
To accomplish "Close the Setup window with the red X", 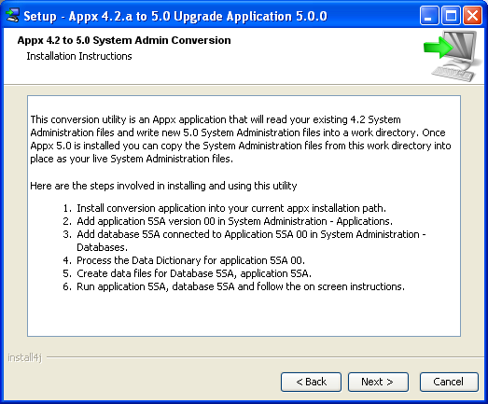I will click(x=472, y=15).
